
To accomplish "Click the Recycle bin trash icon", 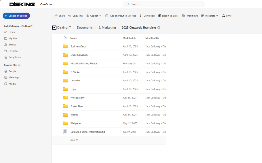I will [x=6, y=57].
